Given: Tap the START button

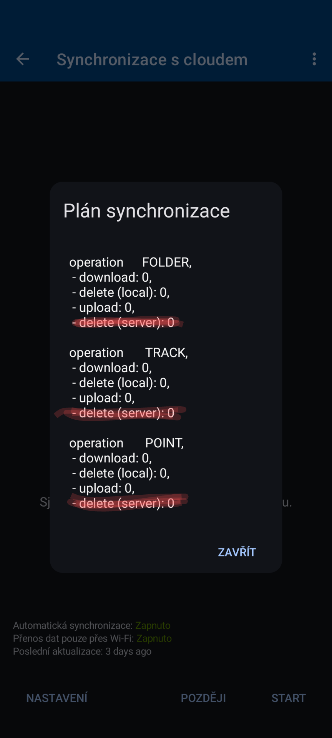Looking at the screenshot, I should 289,698.
